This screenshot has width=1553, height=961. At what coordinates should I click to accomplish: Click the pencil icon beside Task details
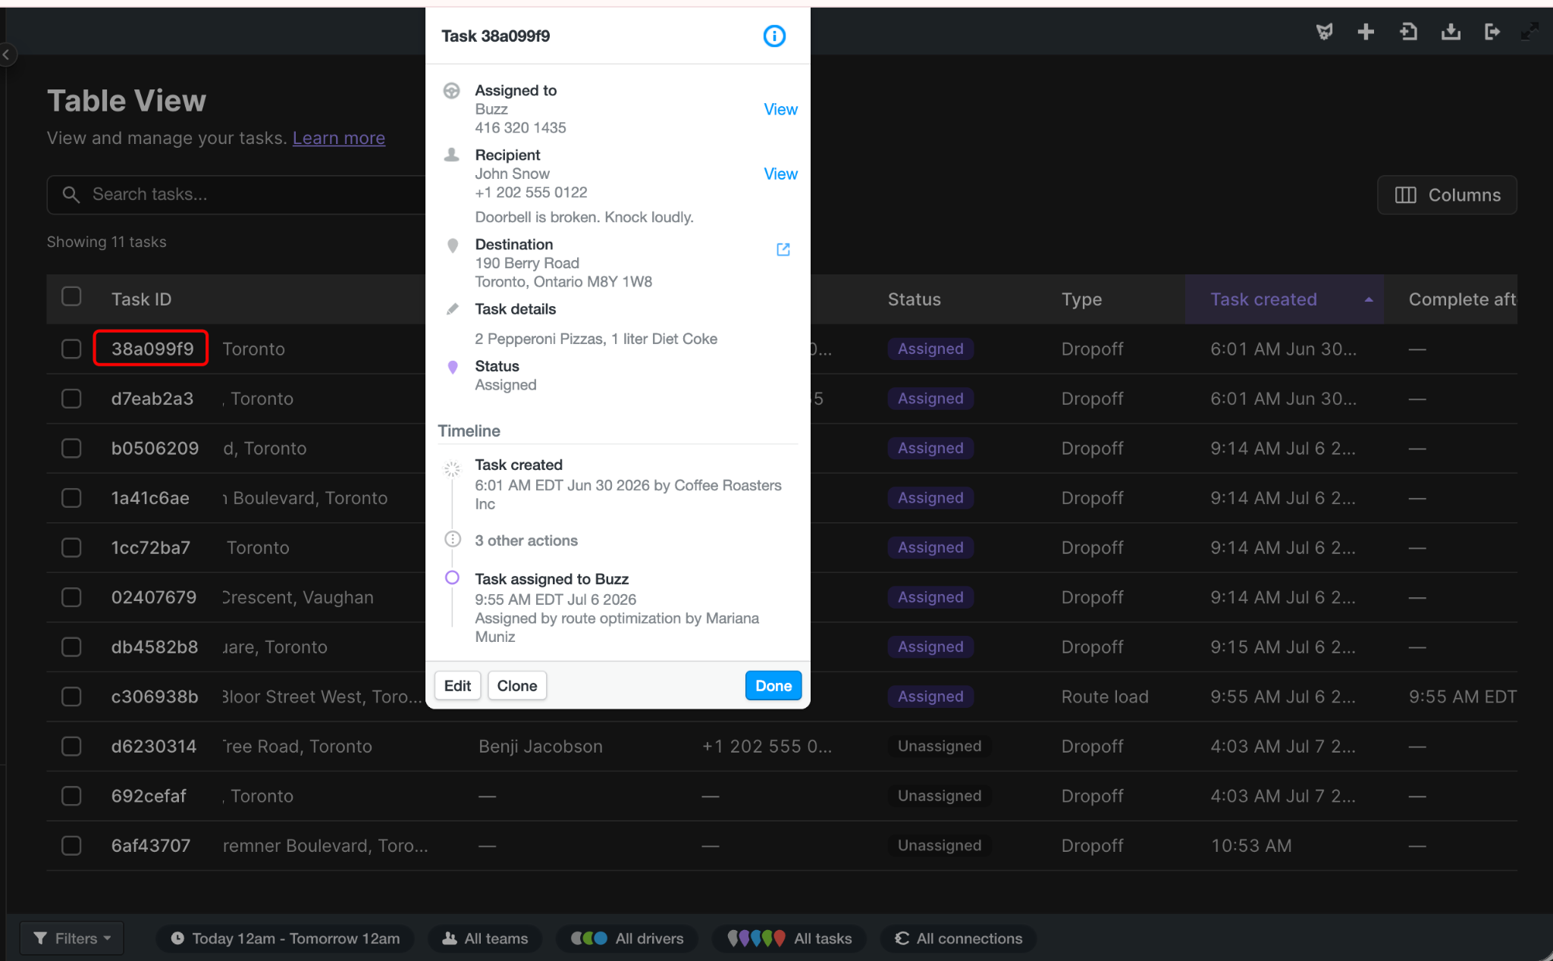point(453,309)
